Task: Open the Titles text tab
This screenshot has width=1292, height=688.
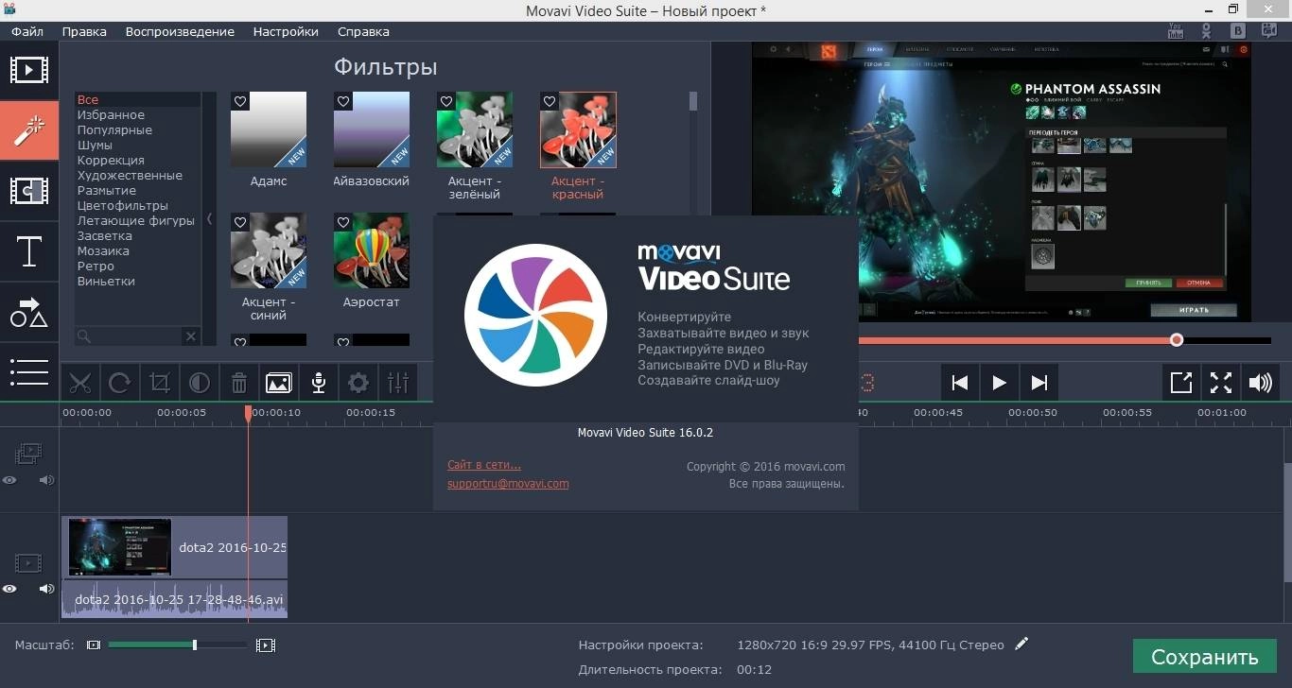Action: 29,252
